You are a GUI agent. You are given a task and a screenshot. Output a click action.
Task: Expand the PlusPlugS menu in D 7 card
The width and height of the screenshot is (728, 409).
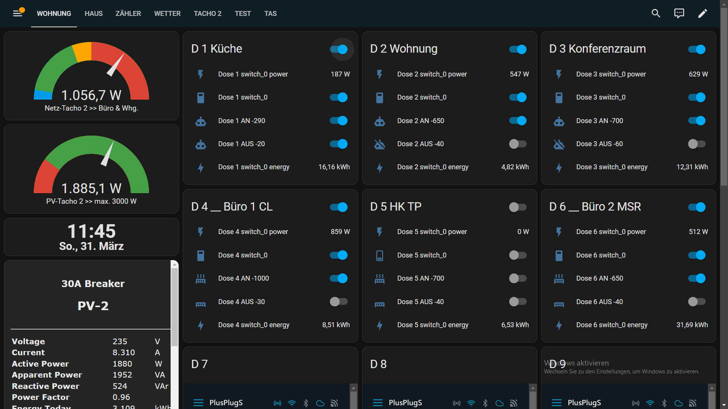click(x=198, y=403)
